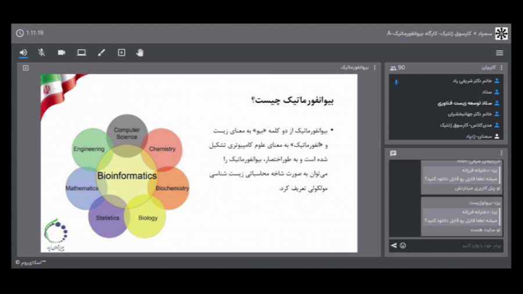The width and height of the screenshot is (523, 294).
Task: Click the Skyroom logo at top right
Action: click(501, 33)
